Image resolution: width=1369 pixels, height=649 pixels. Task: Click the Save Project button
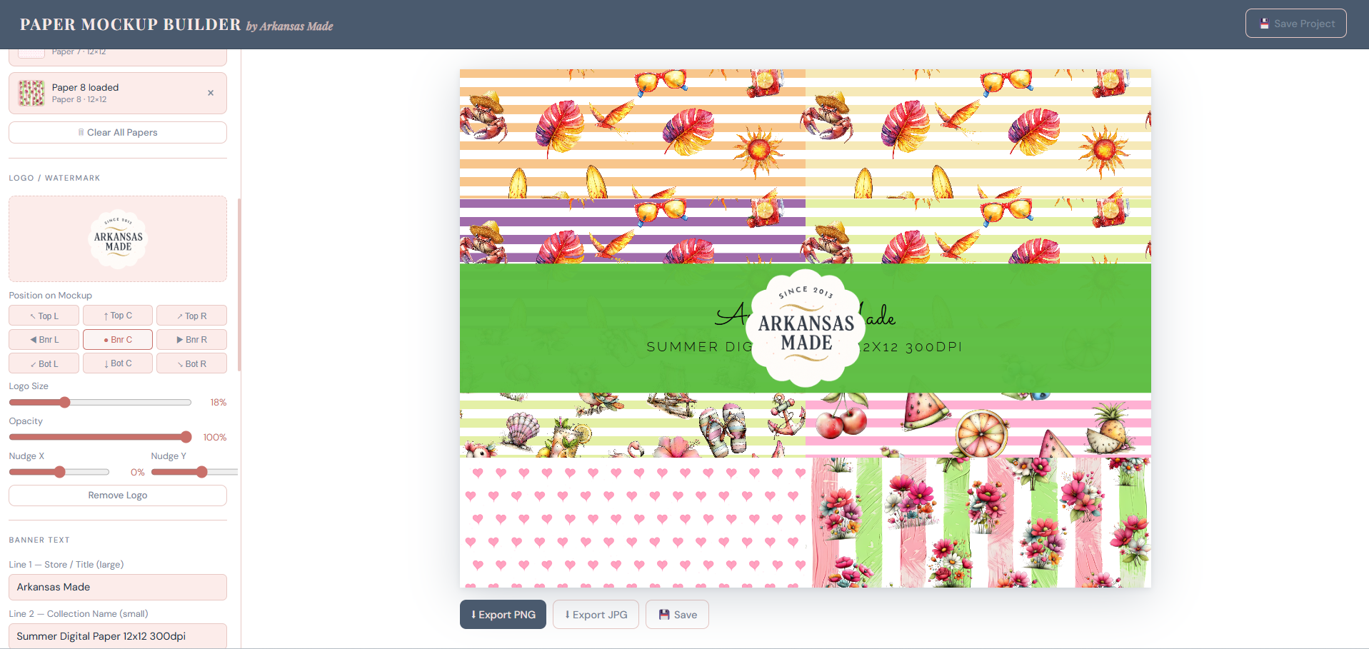(x=1296, y=24)
